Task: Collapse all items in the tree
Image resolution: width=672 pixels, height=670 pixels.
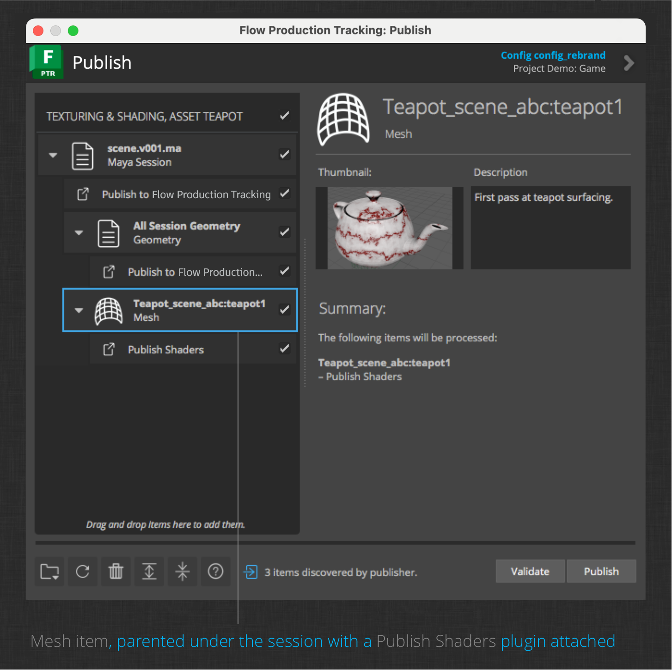Action: click(183, 572)
